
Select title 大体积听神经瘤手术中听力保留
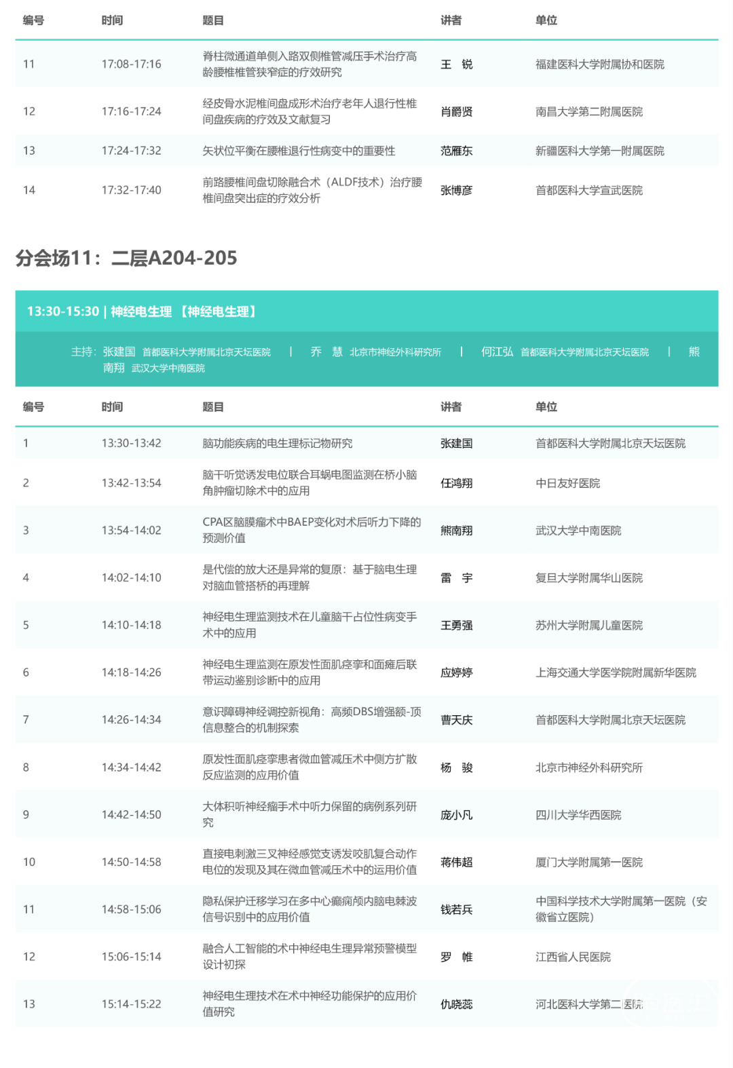point(309,814)
